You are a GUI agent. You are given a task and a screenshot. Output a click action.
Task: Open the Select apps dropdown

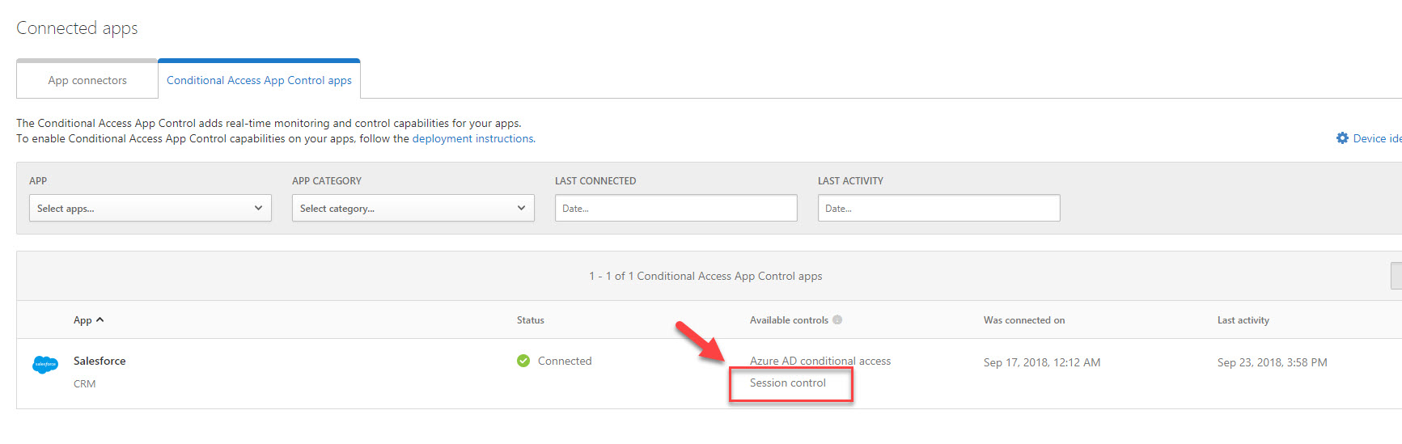point(150,208)
